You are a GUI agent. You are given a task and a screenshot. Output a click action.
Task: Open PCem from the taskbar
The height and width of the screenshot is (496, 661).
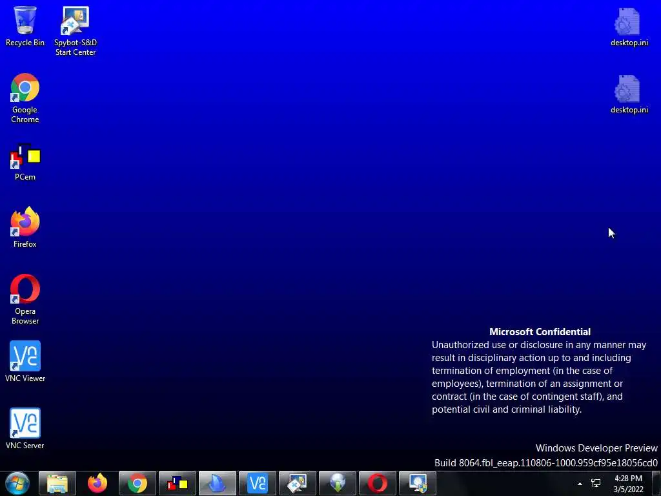[x=178, y=483]
